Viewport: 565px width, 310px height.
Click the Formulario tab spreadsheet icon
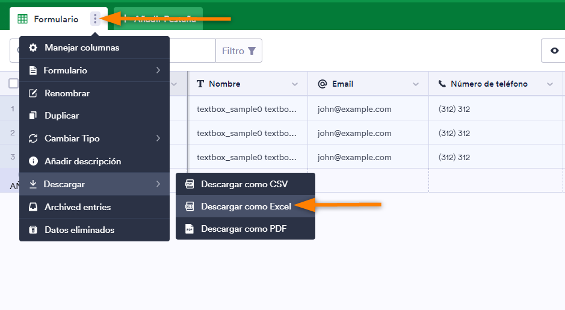pos(22,19)
